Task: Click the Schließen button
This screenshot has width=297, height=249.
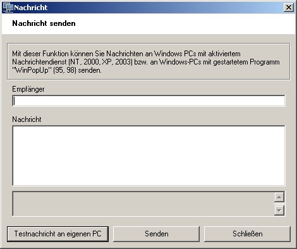Action: pos(247,234)
